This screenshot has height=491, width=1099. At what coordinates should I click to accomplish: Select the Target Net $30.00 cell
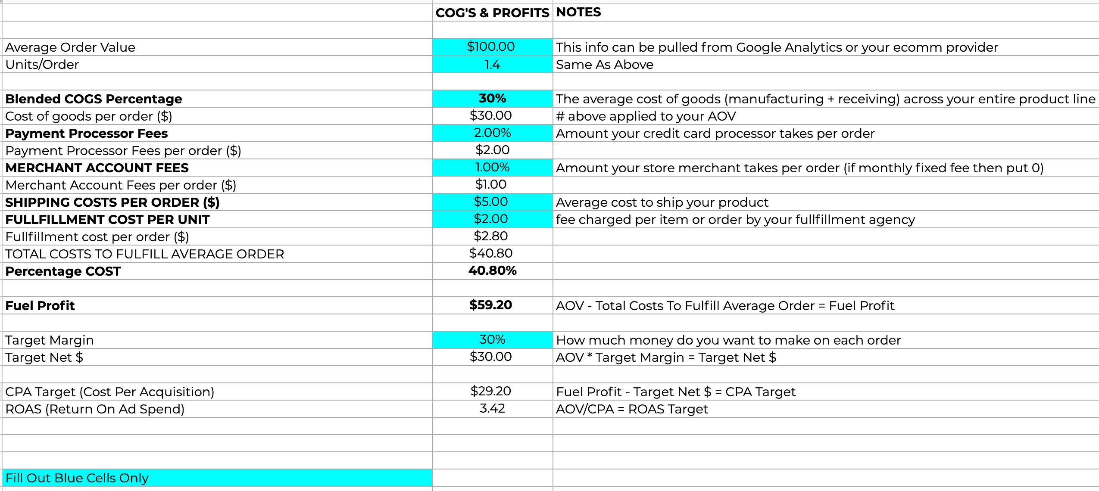coord(491,357)
